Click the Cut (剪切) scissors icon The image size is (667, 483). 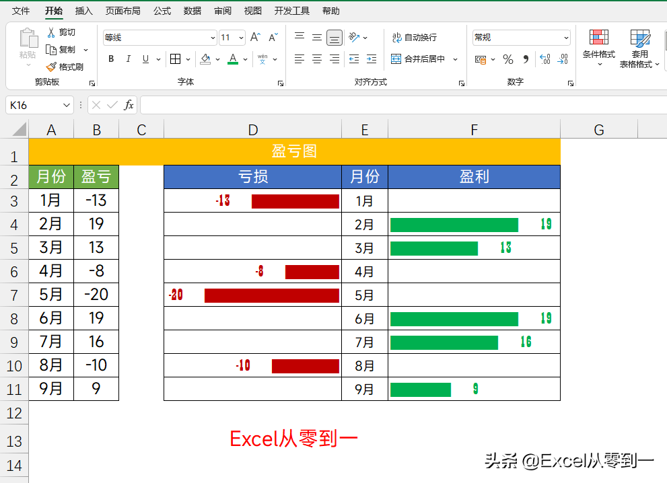(x=51, y=32)
